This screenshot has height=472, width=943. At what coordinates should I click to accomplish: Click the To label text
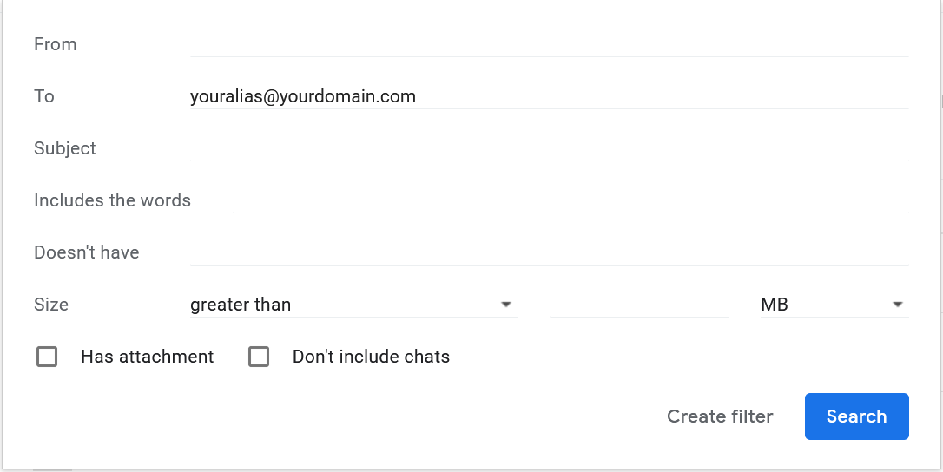tap(44, 96)
